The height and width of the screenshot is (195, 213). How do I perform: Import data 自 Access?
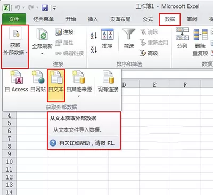[x=17, y=82]
